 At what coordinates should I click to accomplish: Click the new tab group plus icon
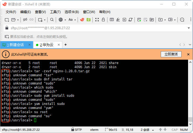(160, 20)
